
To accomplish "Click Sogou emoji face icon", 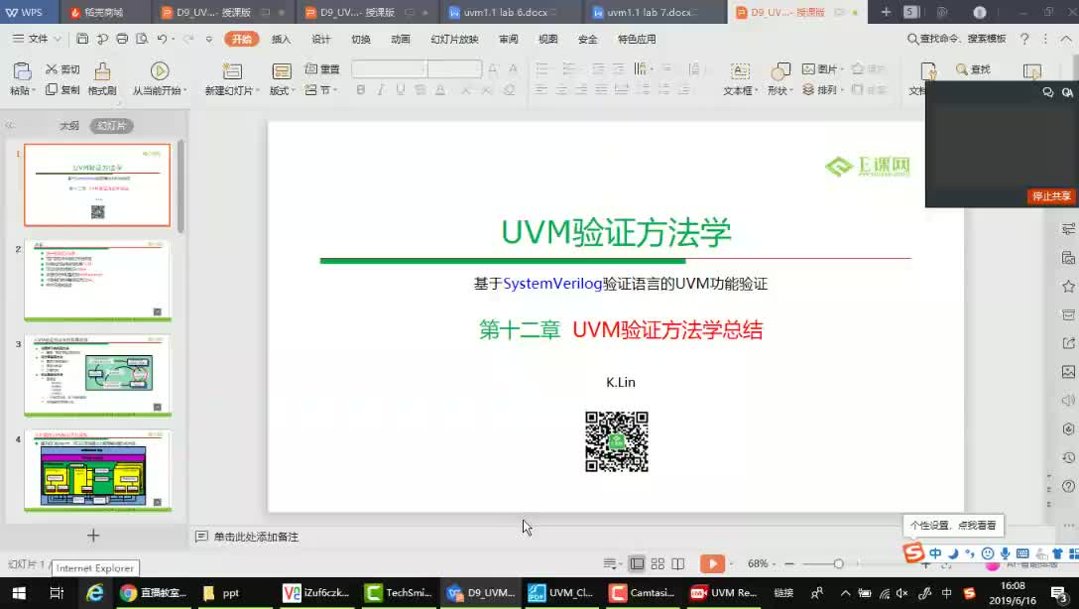I will [988, 553].
